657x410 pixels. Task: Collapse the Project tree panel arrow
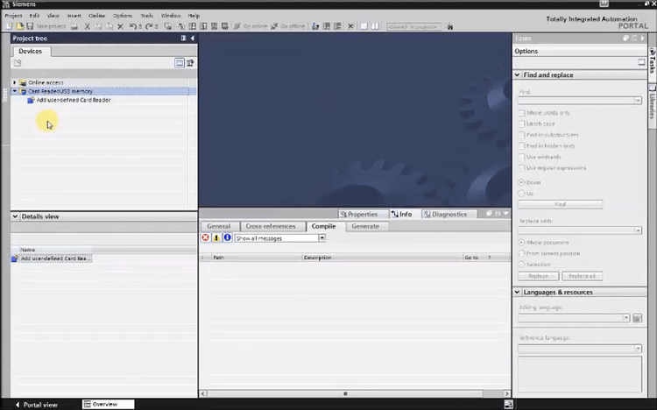coord(192,39)
